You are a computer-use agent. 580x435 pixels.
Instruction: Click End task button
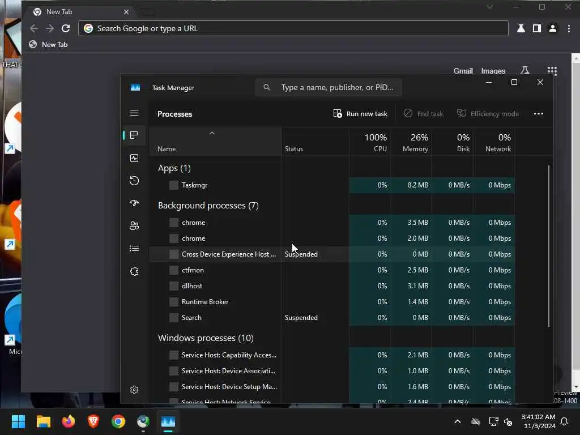point(424,113)
